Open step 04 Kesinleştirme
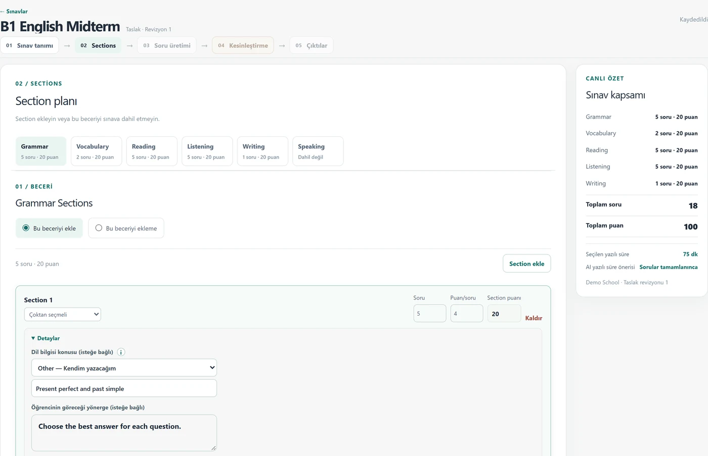Viewport: 708px width, 456px height. 243,45
